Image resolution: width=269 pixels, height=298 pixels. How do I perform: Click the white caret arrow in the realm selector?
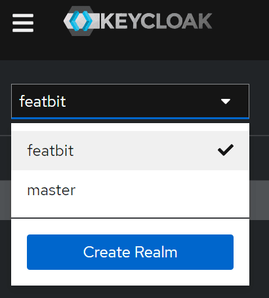click(x=226, y=102)
